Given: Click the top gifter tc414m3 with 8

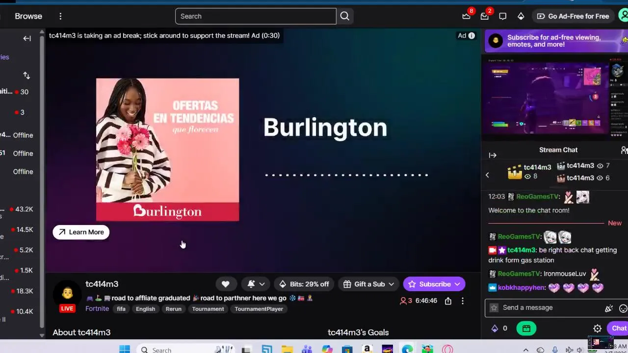Looking at the screenshot, I should (529, 172).
